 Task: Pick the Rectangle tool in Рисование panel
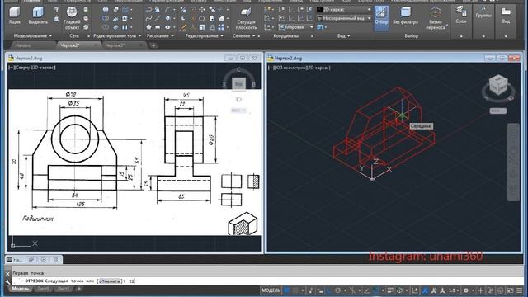point(158,27)
